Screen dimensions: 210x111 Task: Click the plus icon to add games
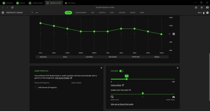(36, 87)
